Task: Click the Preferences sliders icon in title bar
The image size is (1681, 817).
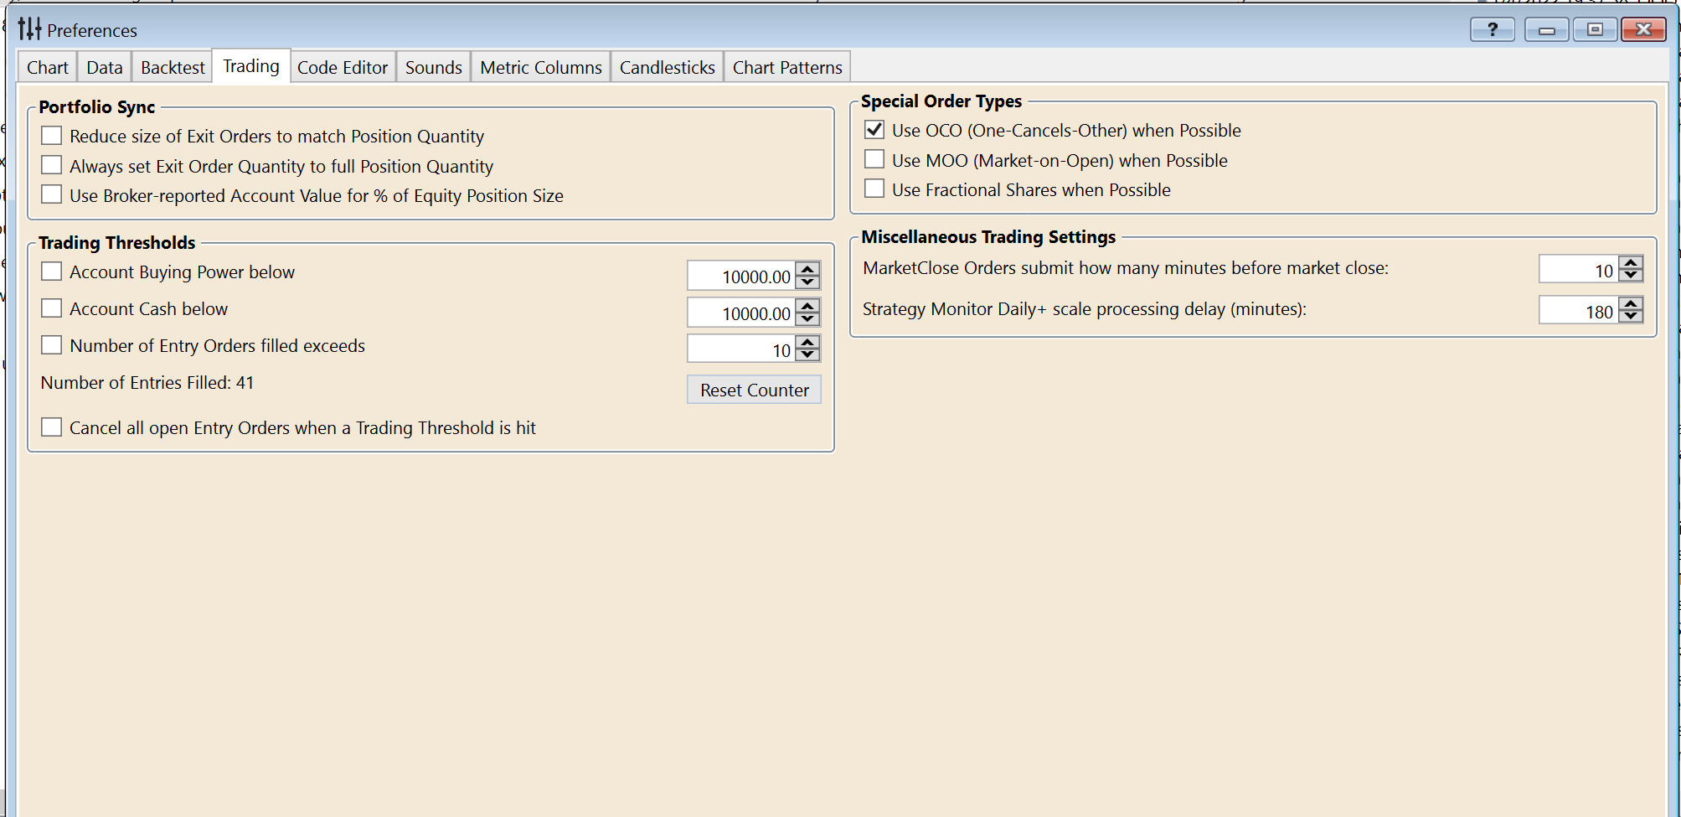Action: pos(29,29)
